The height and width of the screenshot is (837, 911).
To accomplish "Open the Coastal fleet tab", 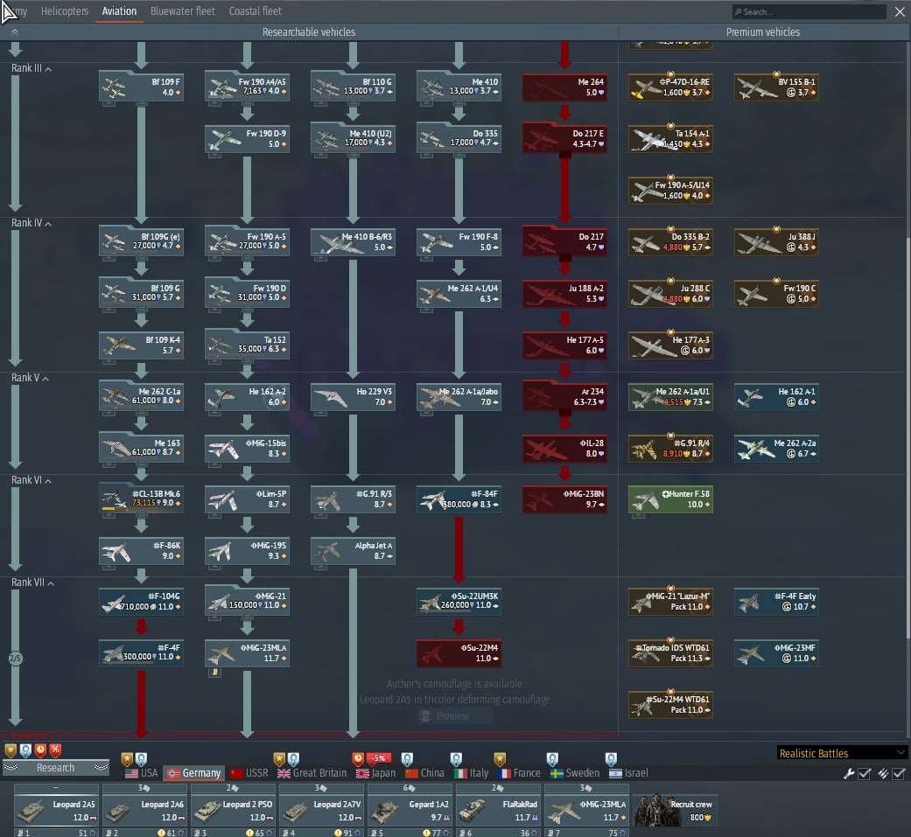I will tap(255, 11).
